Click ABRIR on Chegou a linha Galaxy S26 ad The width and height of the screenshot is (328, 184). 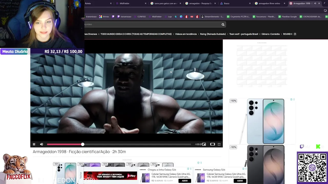(185, 181)
